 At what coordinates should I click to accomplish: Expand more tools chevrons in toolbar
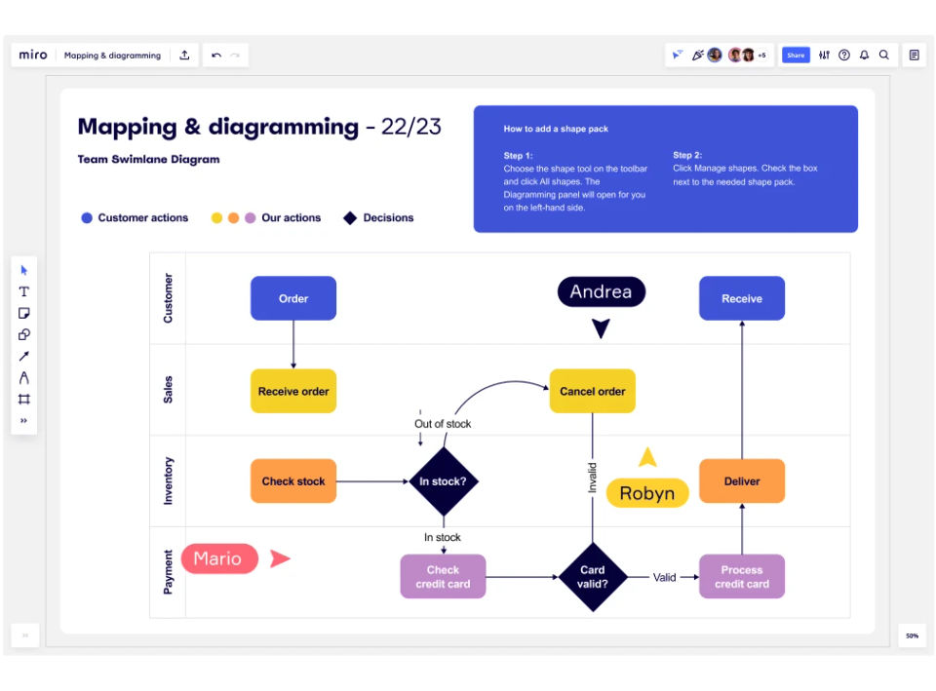(23, 421)
